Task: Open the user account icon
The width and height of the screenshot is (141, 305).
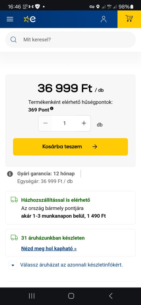Action: [104, 19]
